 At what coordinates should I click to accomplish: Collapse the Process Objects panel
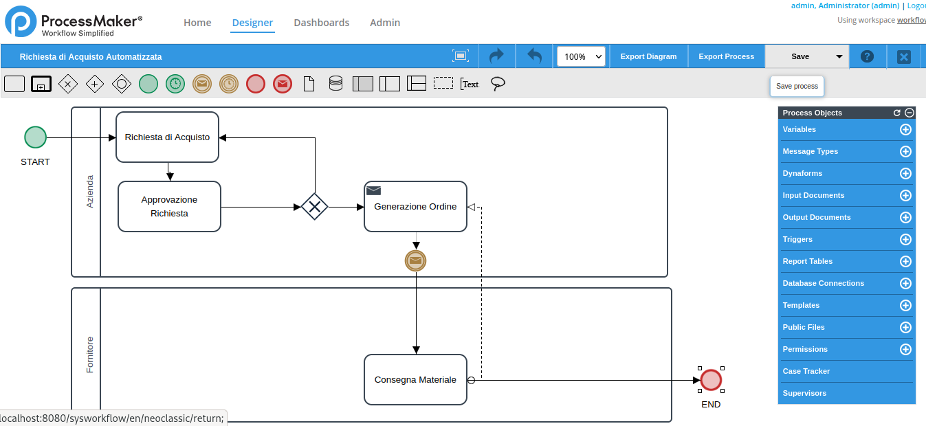point(910,113)
